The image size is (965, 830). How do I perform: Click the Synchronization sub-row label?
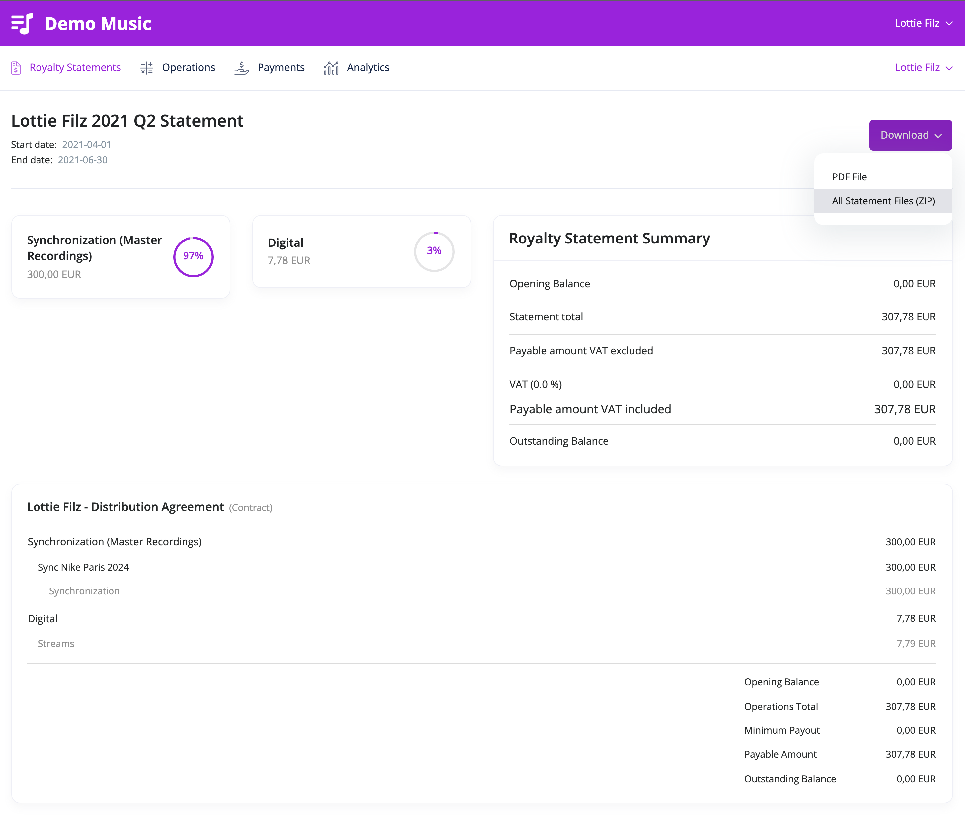84,591
